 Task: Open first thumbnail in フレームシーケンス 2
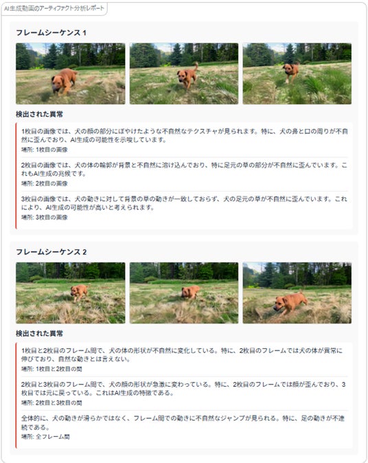point(71,293)
